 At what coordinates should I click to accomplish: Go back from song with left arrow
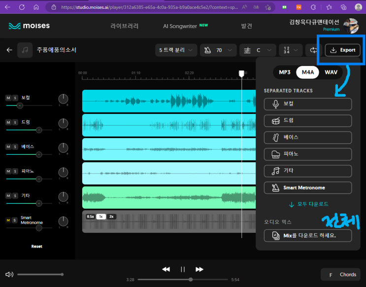[9, 50]
